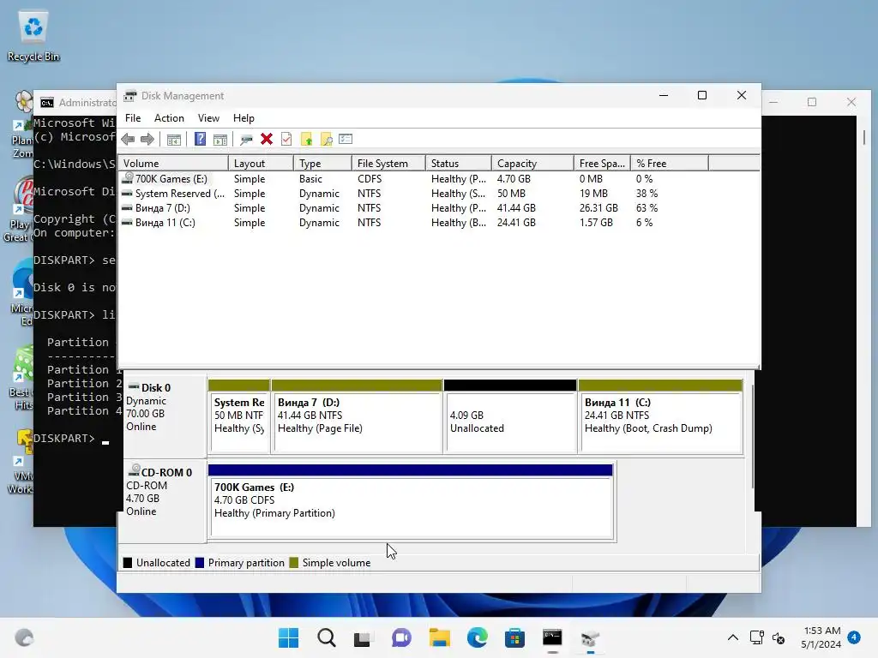Open the clock showing 1:53 AM
Image resolution: width=878 pixels, height=658 pixels.
coord(821,637)
